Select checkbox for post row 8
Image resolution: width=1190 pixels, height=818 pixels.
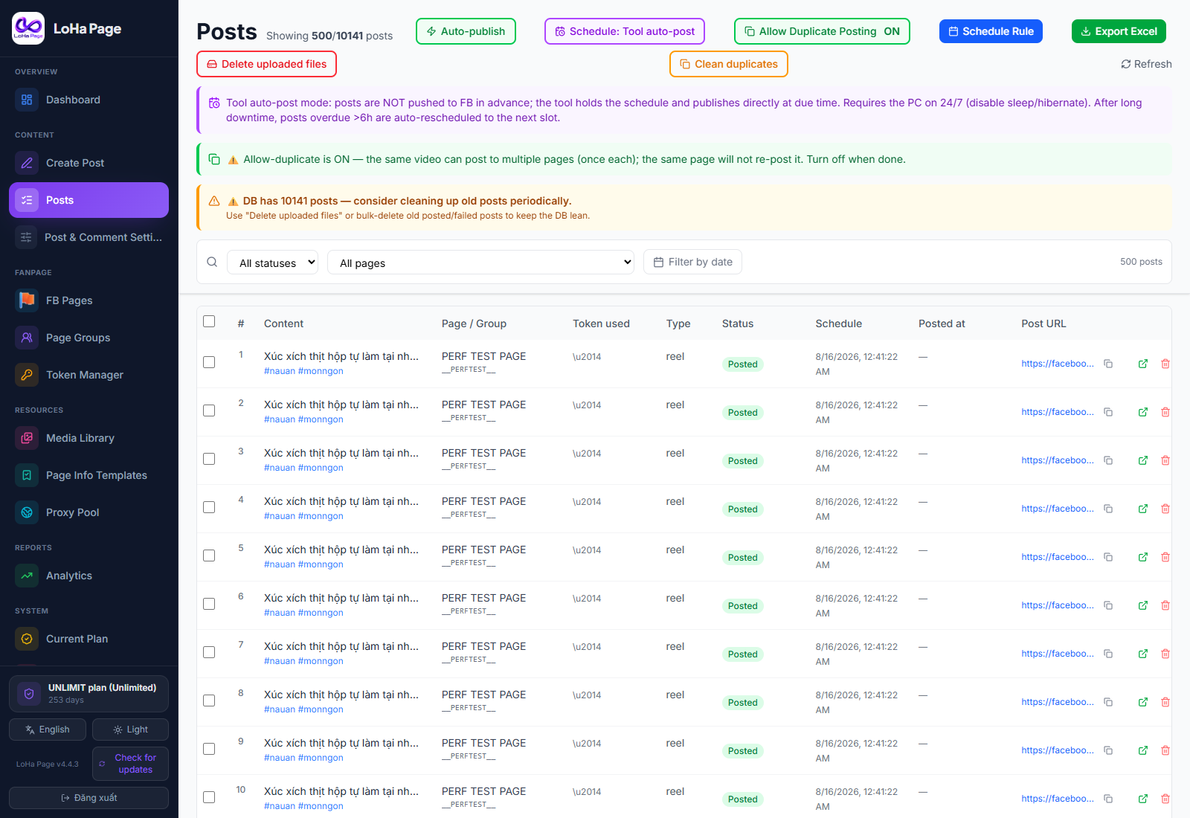pos(209,701)
